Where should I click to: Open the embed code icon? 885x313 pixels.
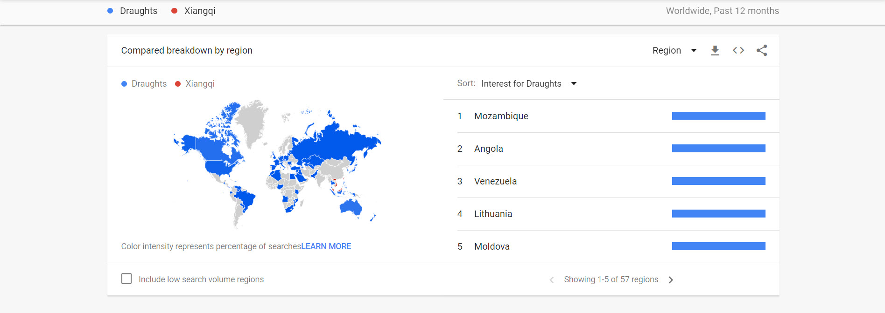click(738, 50)
